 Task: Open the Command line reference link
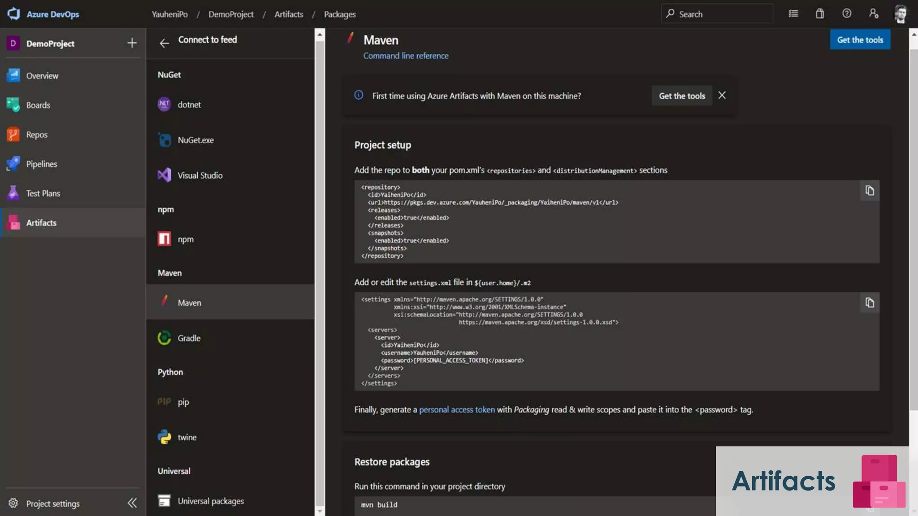406,56
